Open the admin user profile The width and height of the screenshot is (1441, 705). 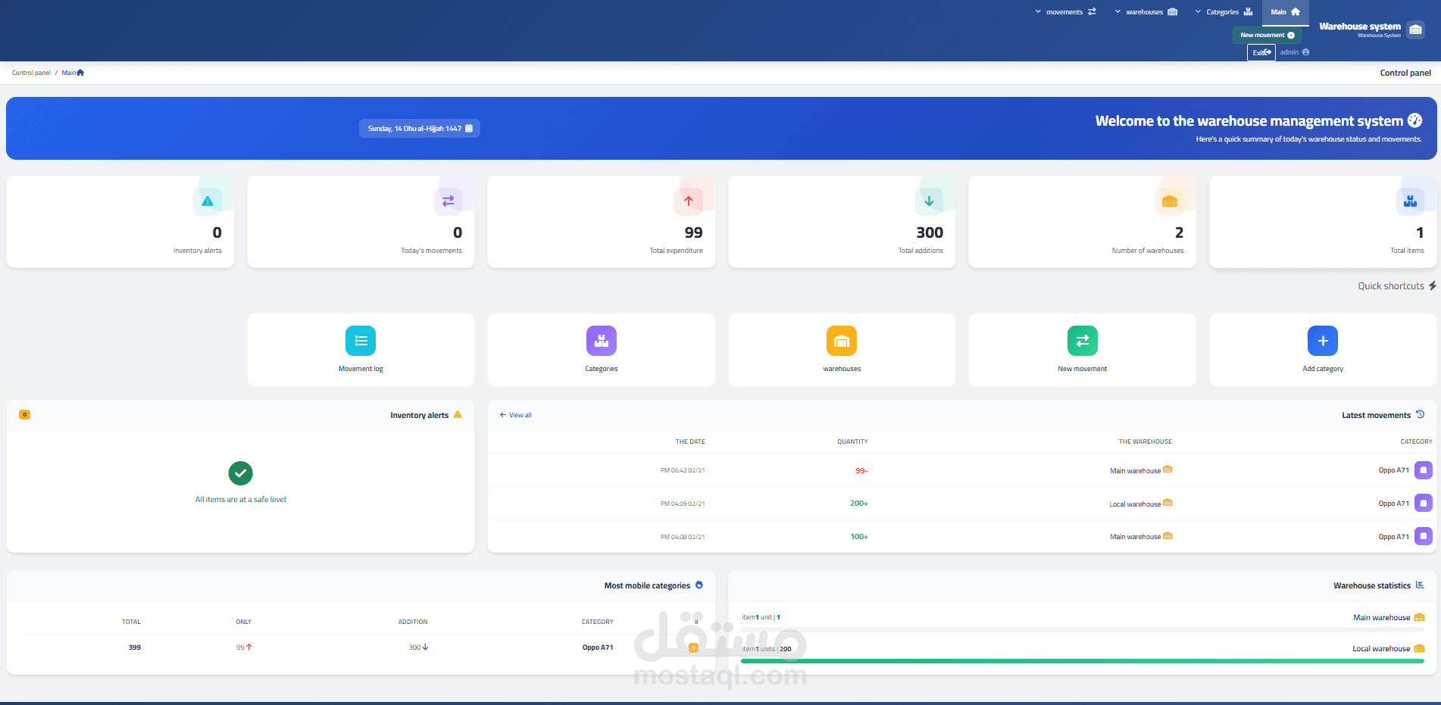click(1295, 52)
